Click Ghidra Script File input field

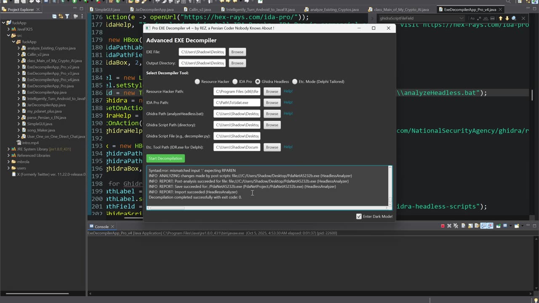pyautogui.click(x=237, y=136)
